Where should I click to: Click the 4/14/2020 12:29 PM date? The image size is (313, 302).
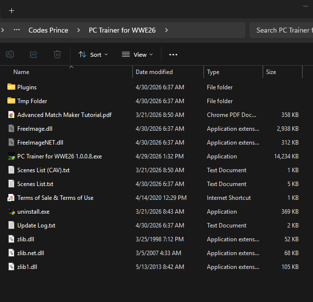tap(161, 198)
